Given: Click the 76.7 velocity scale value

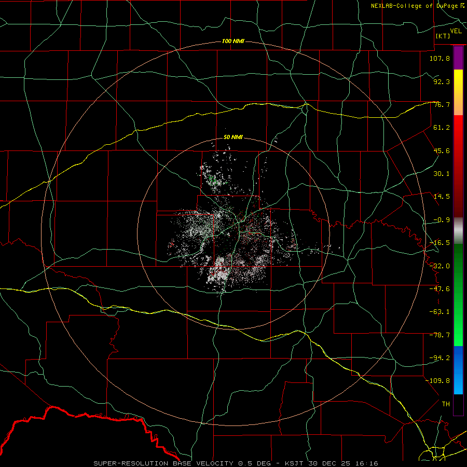Looking at the screenshot, I should pyautogui.click(x=442, y=104).
